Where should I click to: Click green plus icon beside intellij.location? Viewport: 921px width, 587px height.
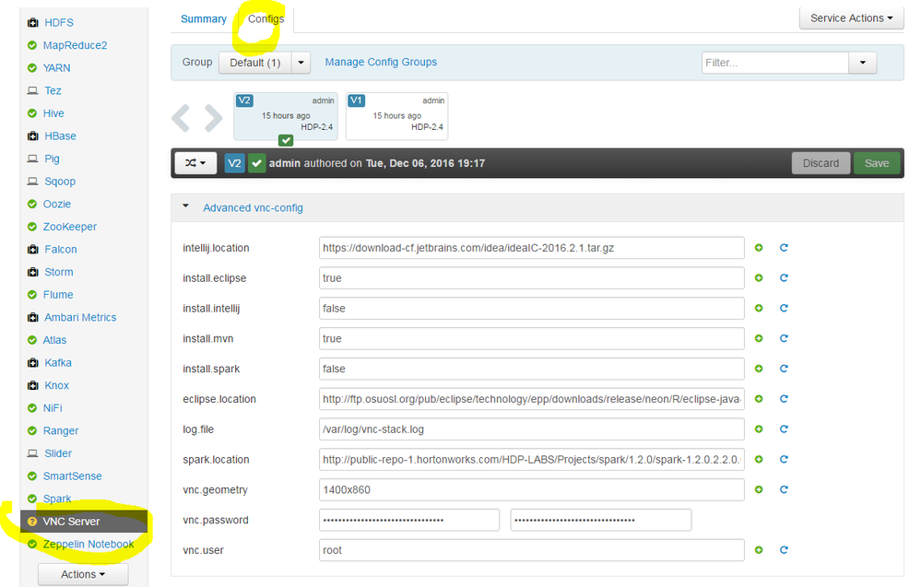[759, 248]
